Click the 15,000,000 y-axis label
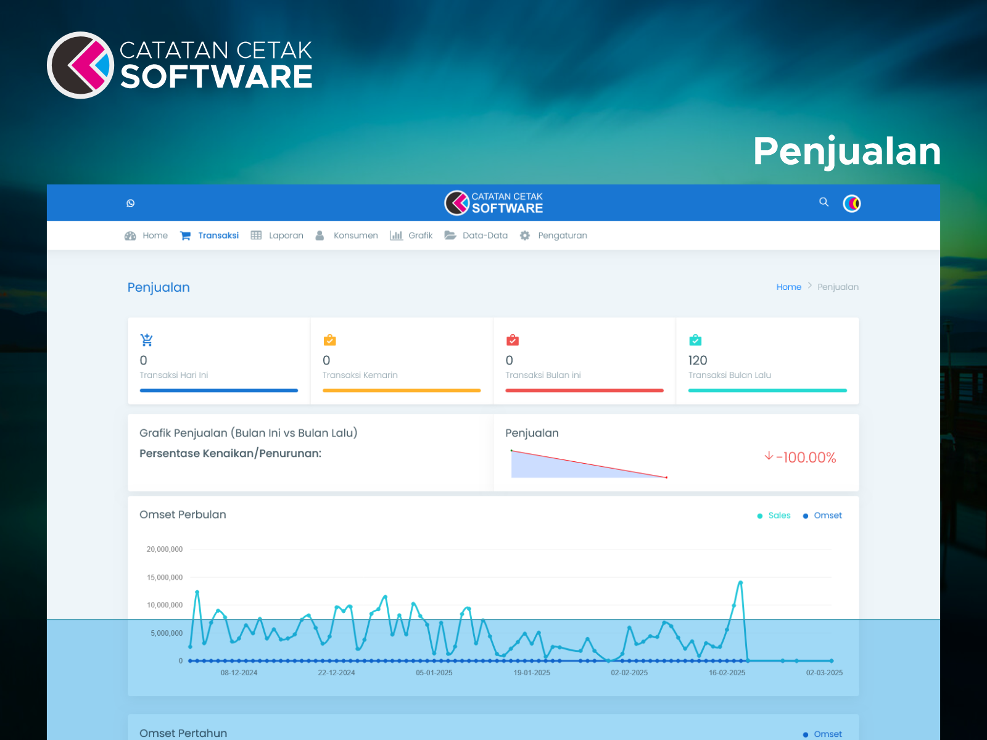Screen dimensions: 987x740 [165, 578]
